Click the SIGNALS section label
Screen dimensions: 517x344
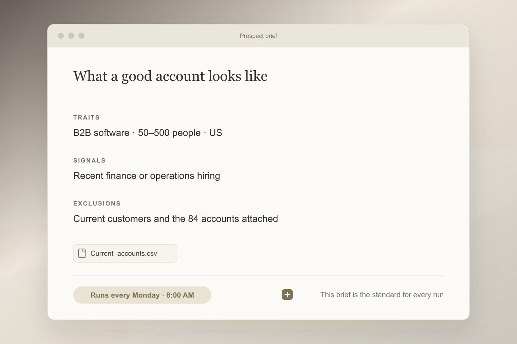pos(90,161)
